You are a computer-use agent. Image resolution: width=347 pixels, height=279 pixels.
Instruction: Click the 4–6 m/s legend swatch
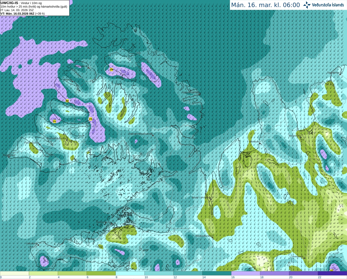(72, 273)
